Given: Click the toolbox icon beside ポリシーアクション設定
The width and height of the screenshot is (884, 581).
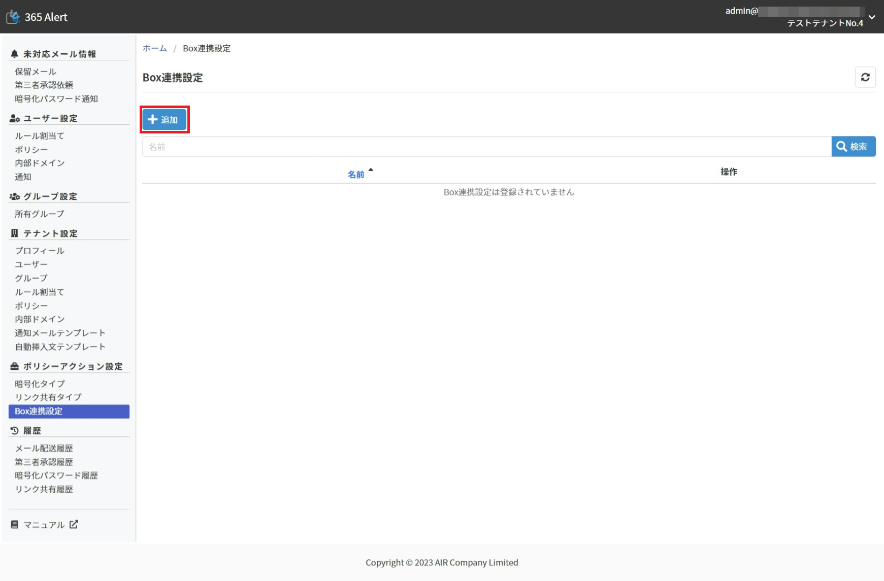Looking at the screenshot, I should tap(14, 366).
